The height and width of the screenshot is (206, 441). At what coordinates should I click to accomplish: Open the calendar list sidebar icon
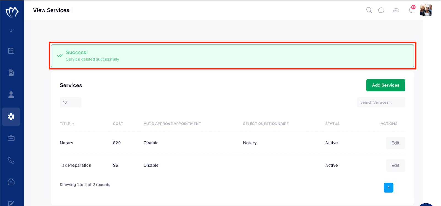pos(11,51)
